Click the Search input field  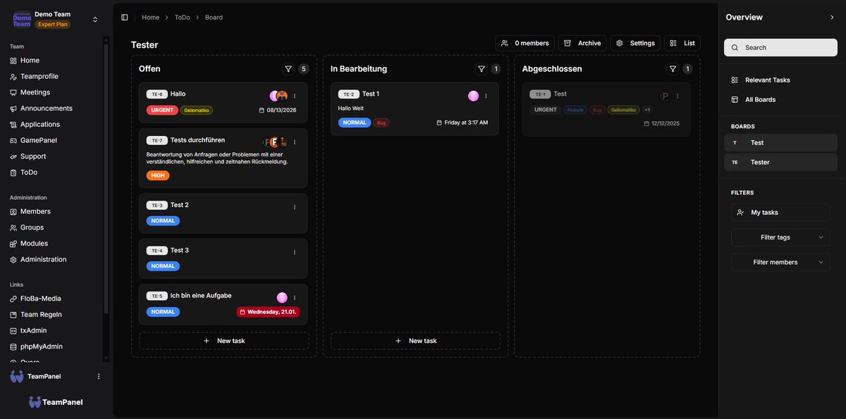[x=780, y=47]
